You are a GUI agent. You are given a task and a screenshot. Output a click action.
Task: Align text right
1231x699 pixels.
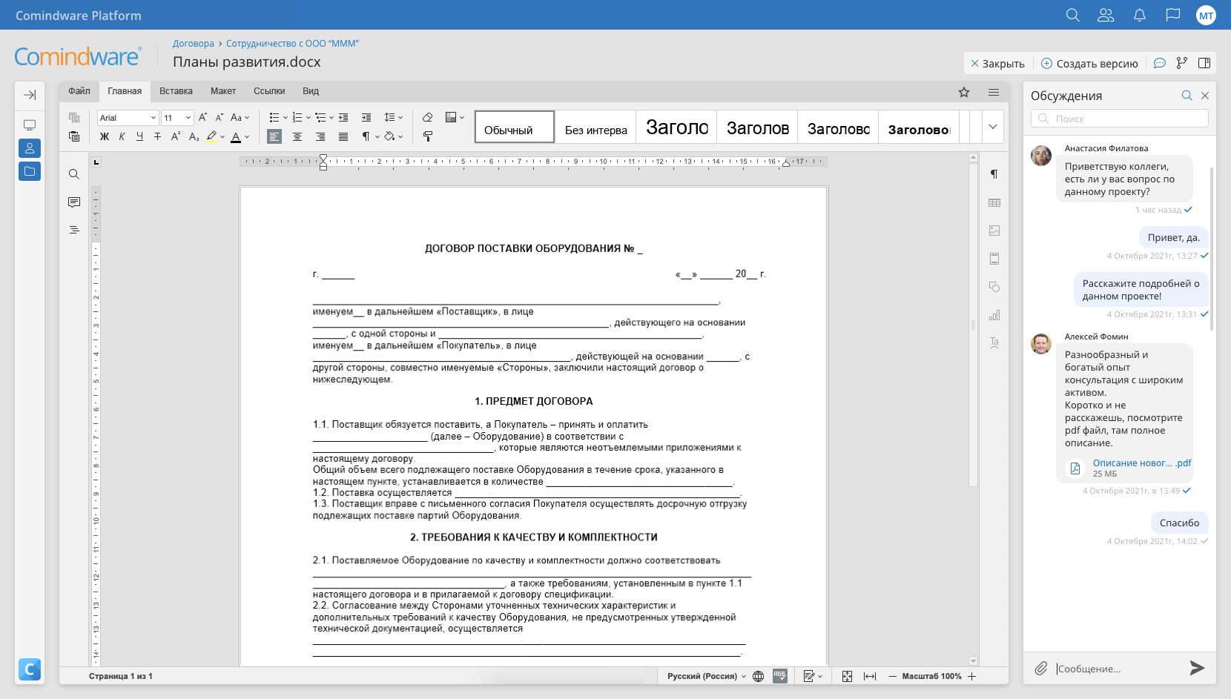[320, 136]
